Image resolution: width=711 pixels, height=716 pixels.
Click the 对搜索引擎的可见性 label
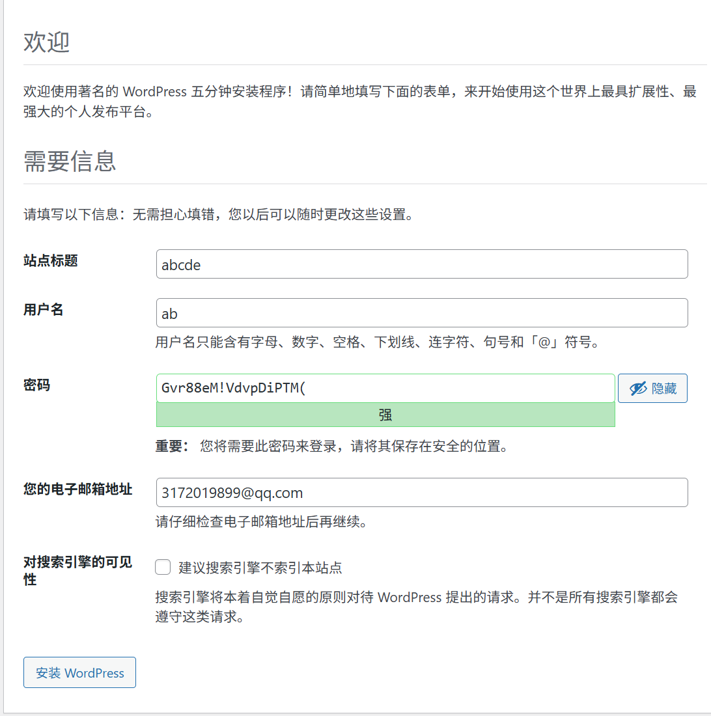(77, 571)
